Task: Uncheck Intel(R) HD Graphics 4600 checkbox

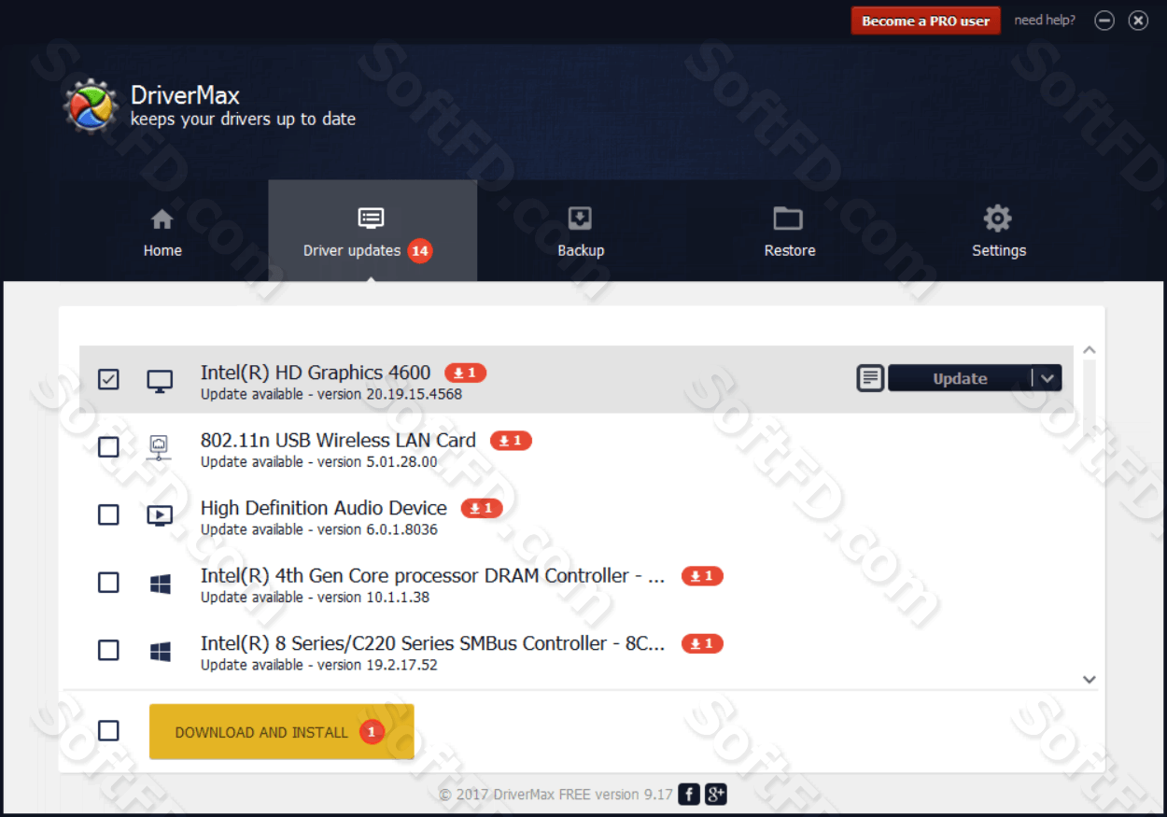Action: click(109, 379)
